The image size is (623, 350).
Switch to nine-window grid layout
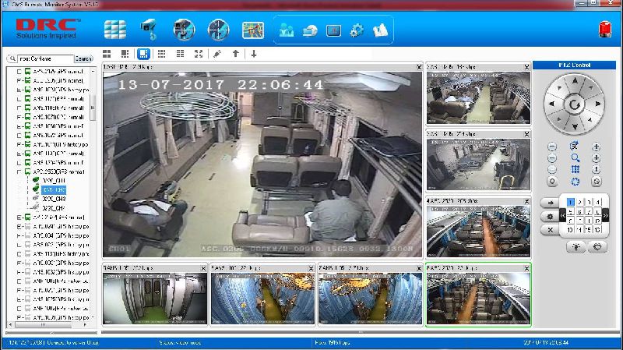(x=161, y=54)
